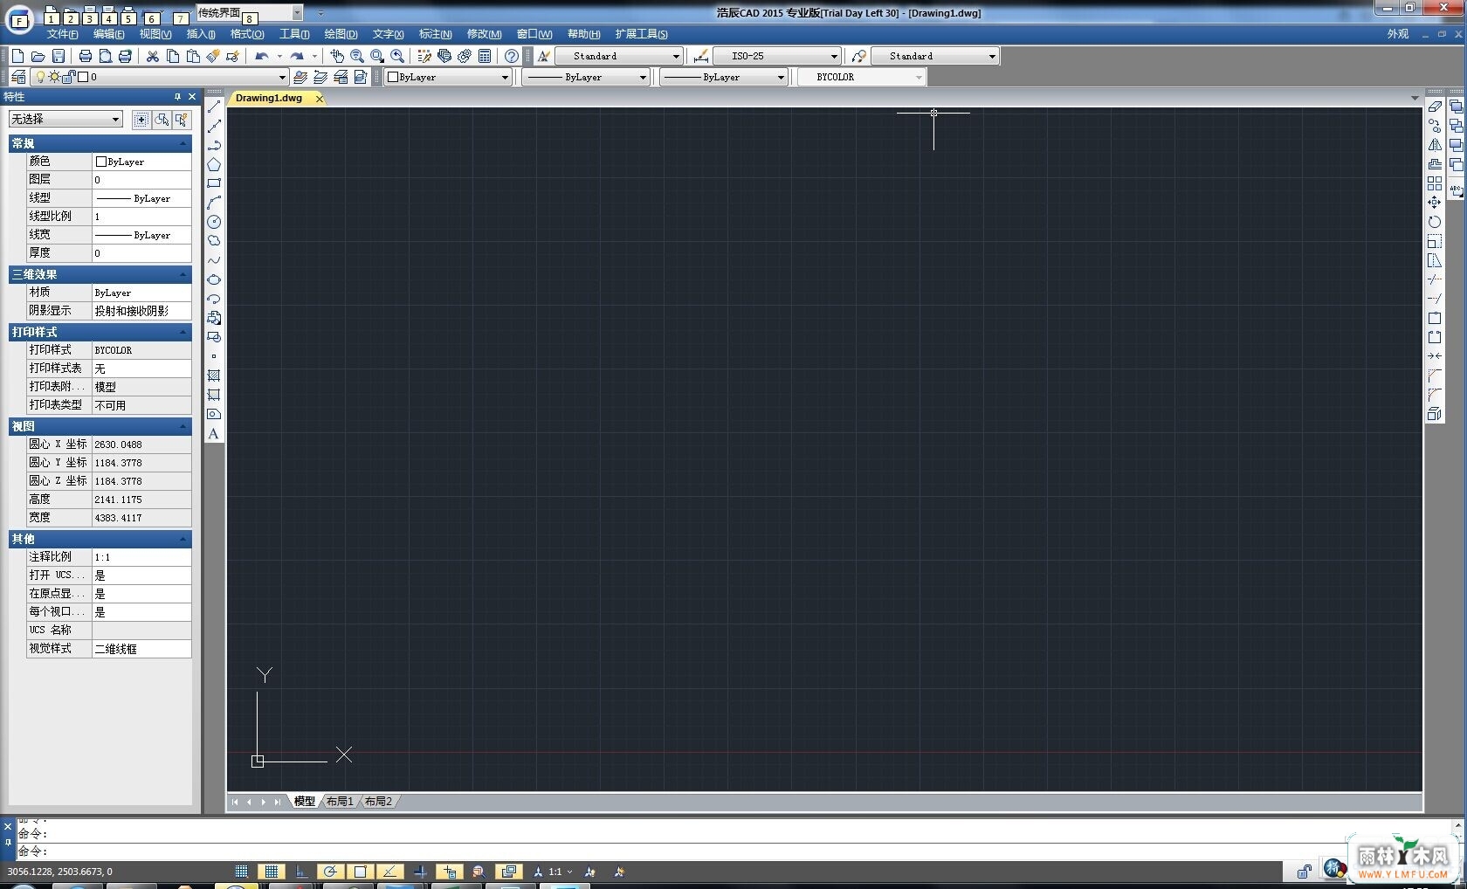The width and height of the screenshot is (1467, 889).
Task: Select the Circle drawing tool
Action: (x=214, y=222)
